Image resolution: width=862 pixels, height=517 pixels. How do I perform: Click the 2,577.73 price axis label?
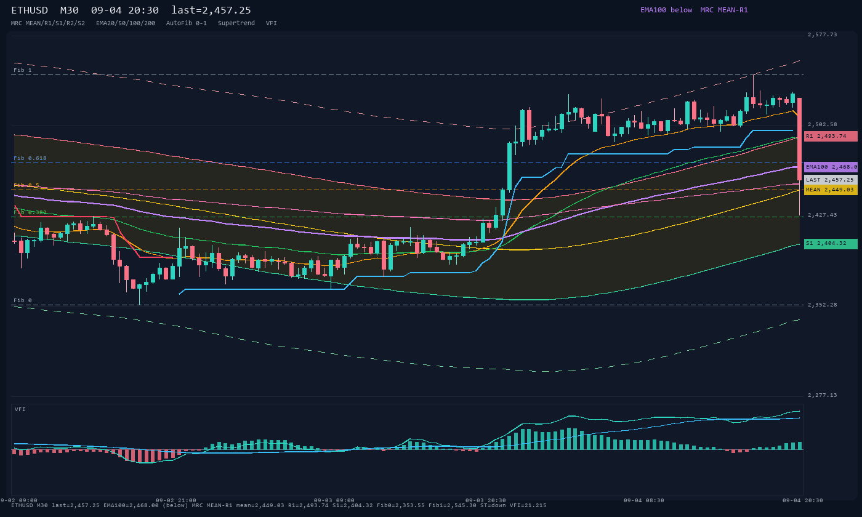823,34
